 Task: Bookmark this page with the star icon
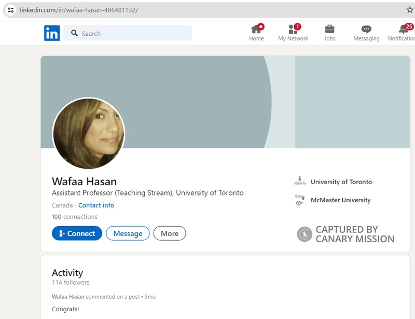[410, 10]
